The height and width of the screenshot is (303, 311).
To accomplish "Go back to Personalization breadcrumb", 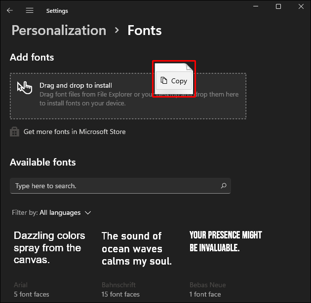I will pyautogui.click(x=59, y=31).
